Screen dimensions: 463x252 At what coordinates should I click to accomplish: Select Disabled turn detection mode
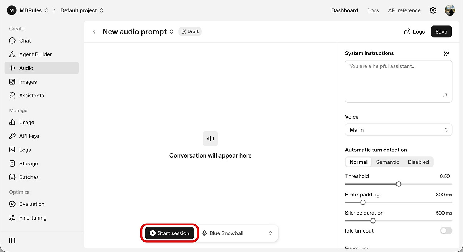point(418,162)
